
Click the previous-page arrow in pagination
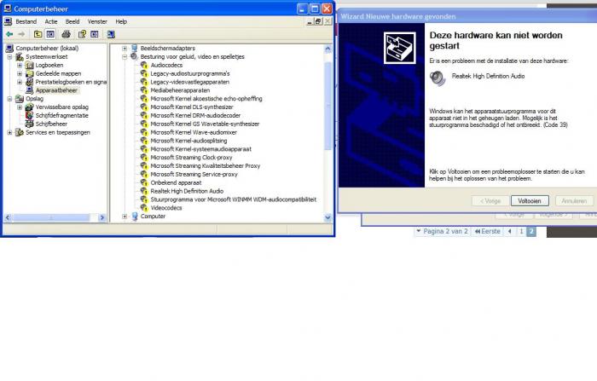[510, 231]
